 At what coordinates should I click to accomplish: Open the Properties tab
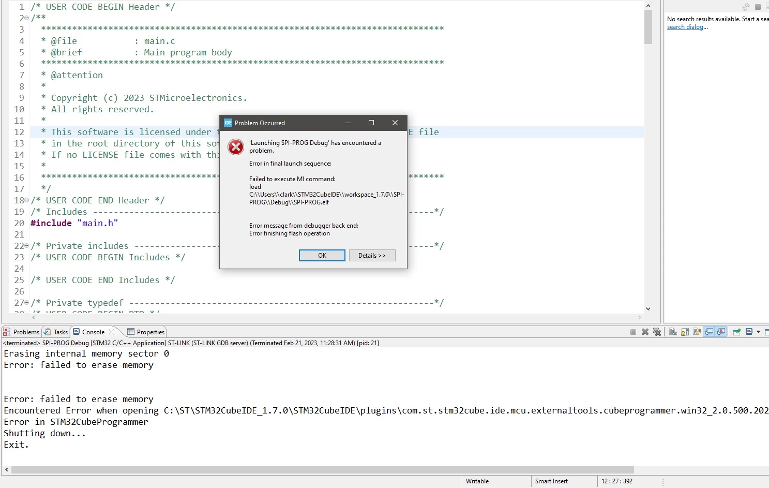coord(146,332)
